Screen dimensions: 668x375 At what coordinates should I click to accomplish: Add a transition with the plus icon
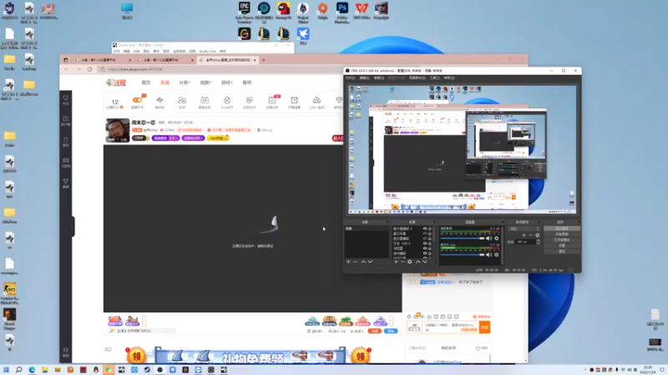coord(524,235)
